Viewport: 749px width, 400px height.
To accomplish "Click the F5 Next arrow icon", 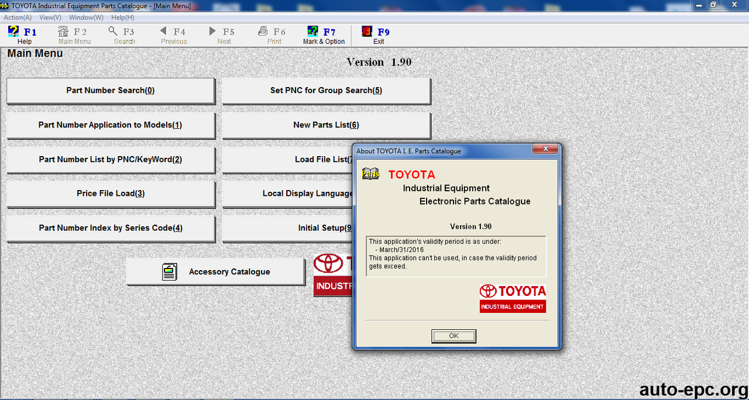I will pos(212,32).
